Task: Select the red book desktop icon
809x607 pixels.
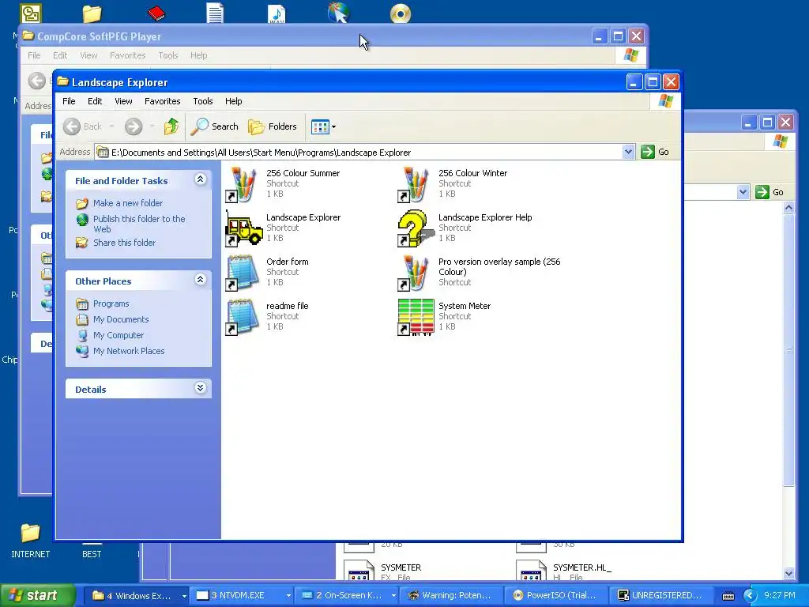Action: pyautogui.click(x=156, y=13)
